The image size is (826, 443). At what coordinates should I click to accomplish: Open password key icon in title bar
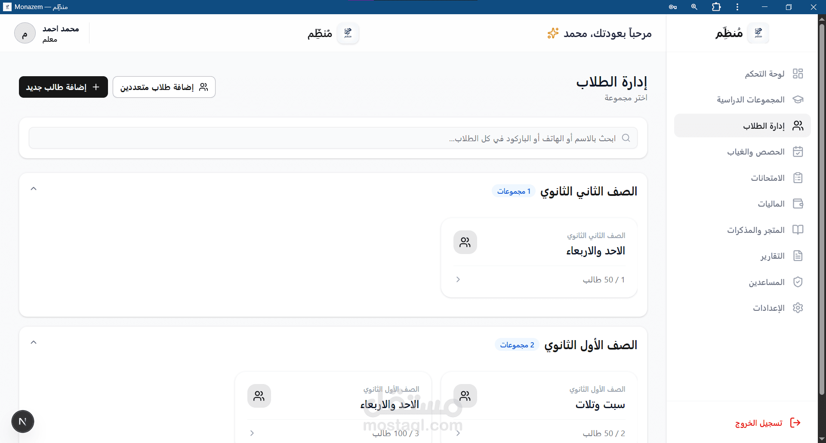(673, 7)
